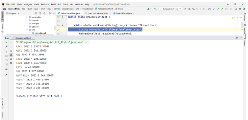This screenshot has height=120, width=248.
Task: Go to previous highlighted error arrow
Action: pyautogui.click(x=238, y=18)
